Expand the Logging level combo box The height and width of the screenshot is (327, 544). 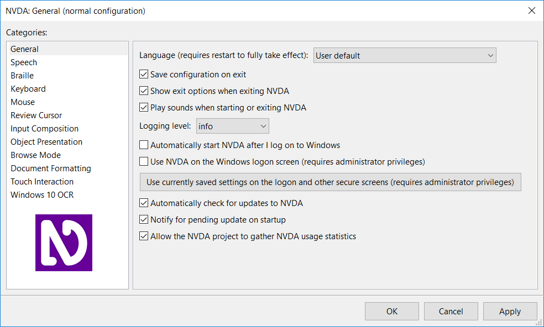[232, 126]
